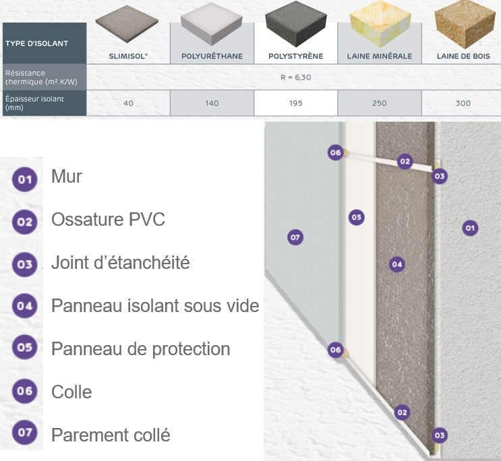Select the 04 badge beside "Panneau isolant sous vide"
The image size is (501, 461).
(25, 307)
